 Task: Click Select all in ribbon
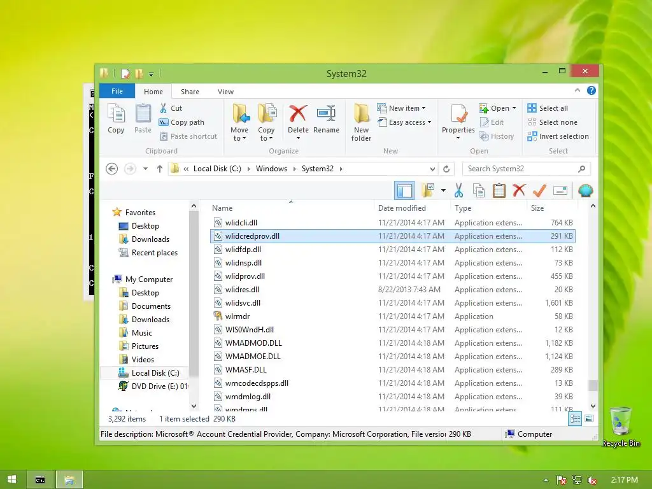coord(548,108)
